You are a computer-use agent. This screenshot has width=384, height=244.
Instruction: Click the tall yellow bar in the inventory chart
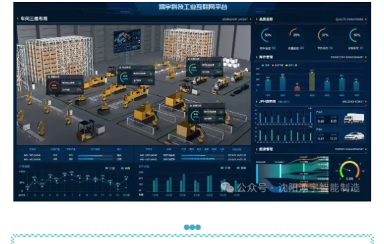tap(312, 81)
